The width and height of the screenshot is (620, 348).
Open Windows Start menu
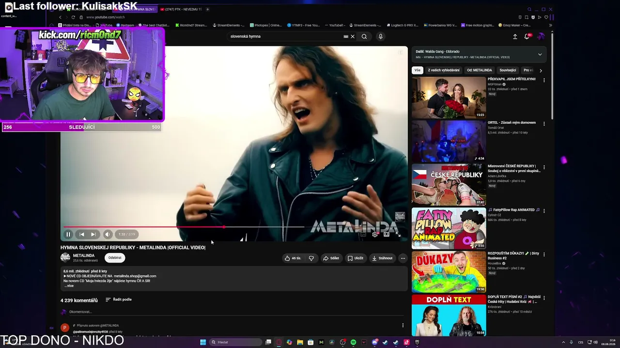203,342
